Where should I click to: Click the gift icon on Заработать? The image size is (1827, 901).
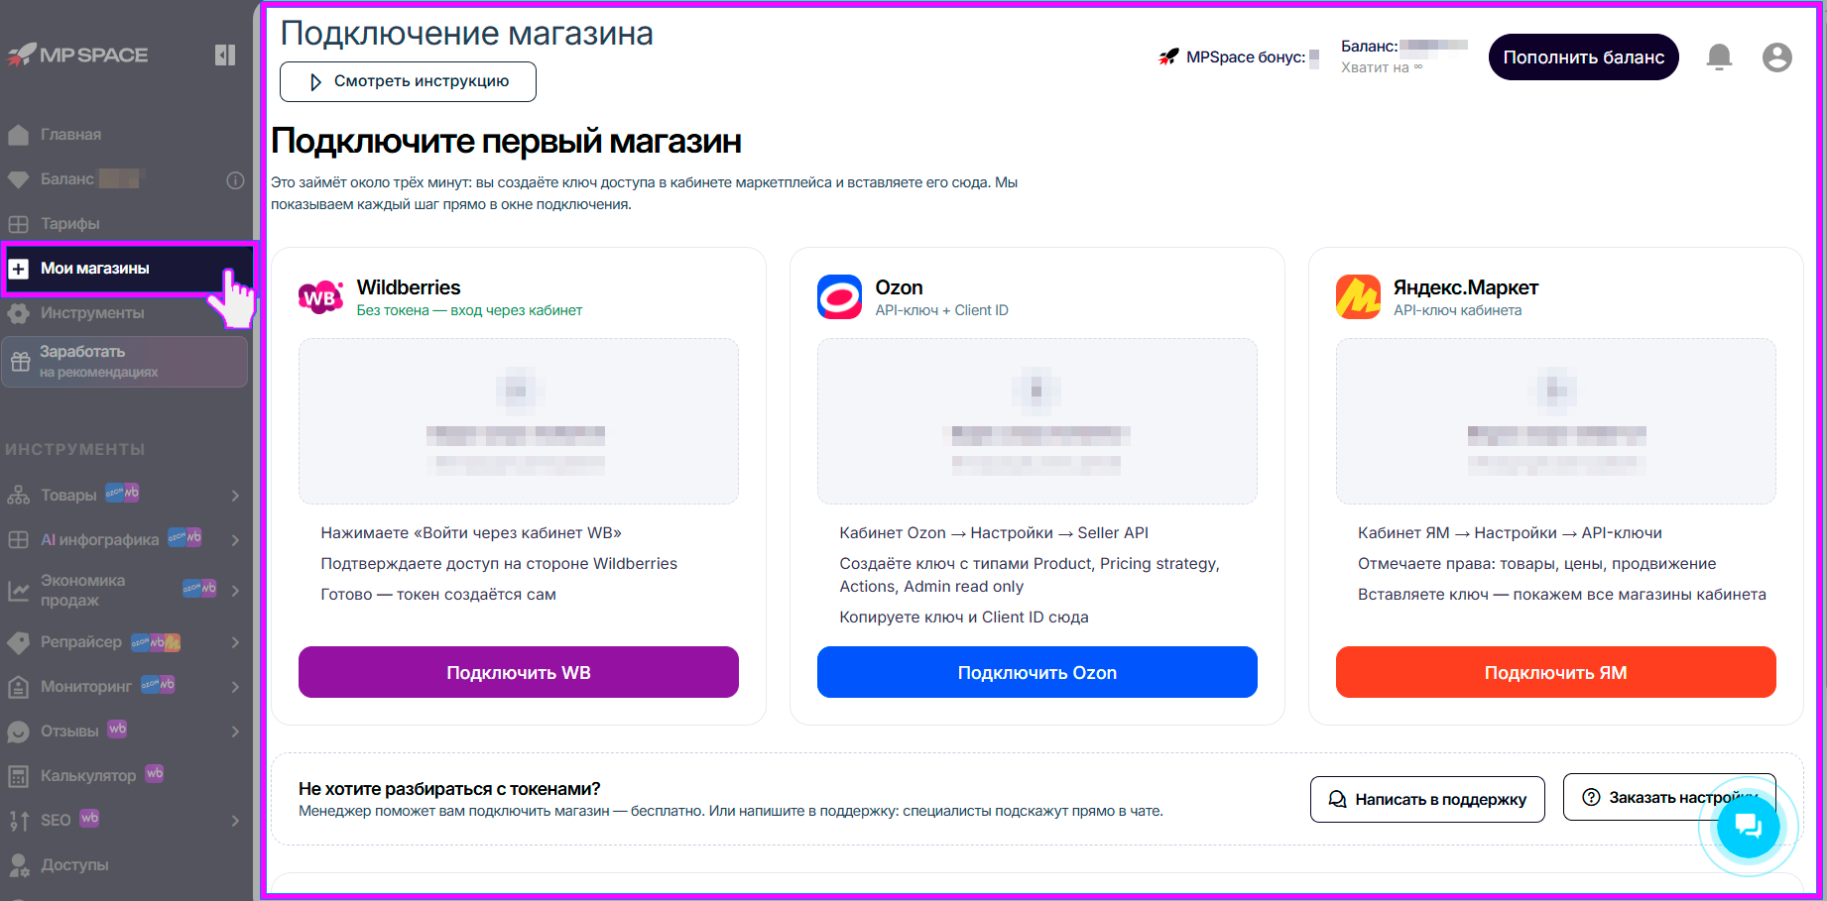tap(20, 362)
